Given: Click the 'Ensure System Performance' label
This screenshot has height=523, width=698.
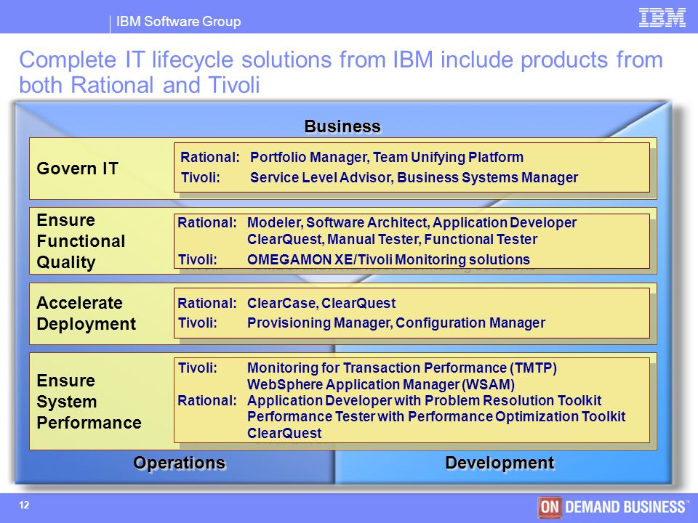Looking at the screenshot, I should [x=89, y=402].
